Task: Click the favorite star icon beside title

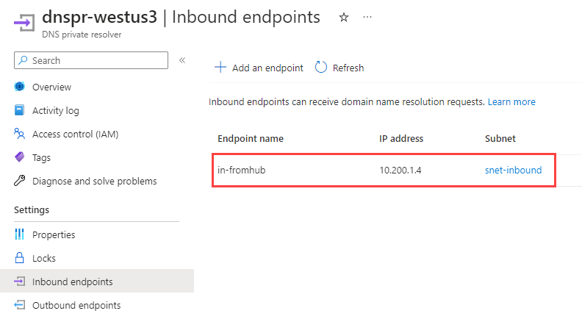Action: (344, 17)
